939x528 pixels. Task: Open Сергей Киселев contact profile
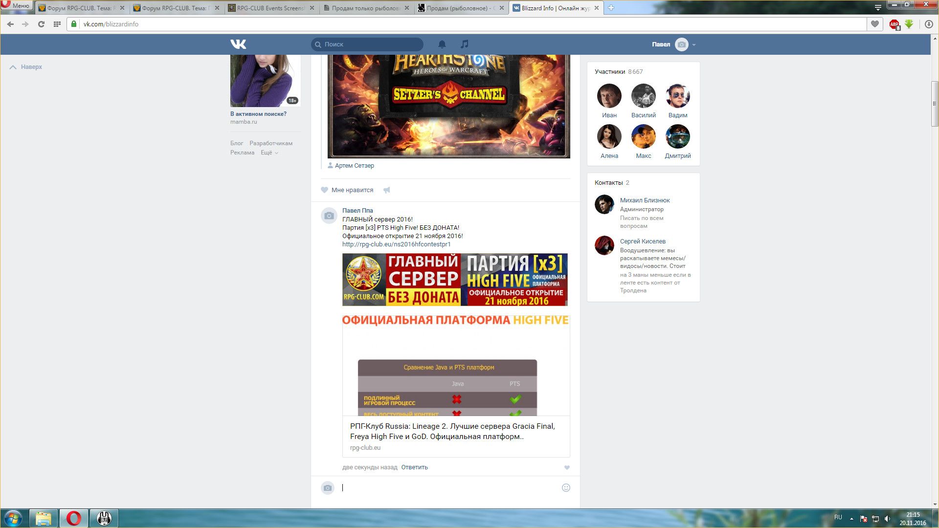(x=643, y=242)
